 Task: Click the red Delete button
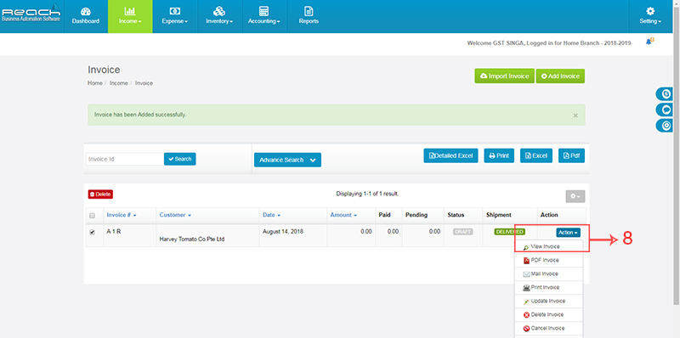[x=100, y=194]
